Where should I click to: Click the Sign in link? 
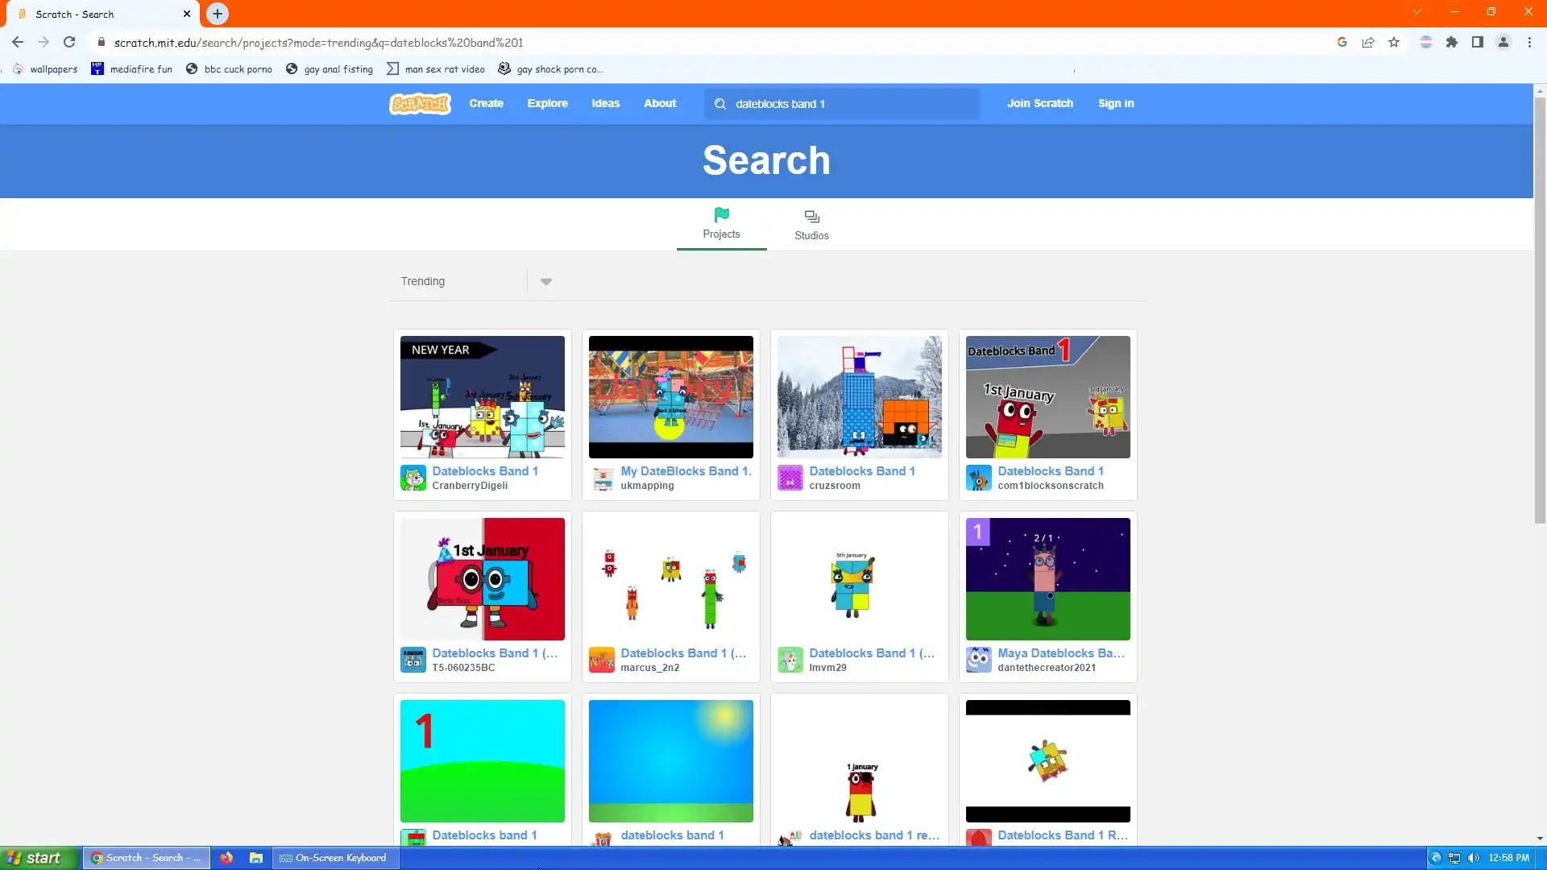[1115, 103]
